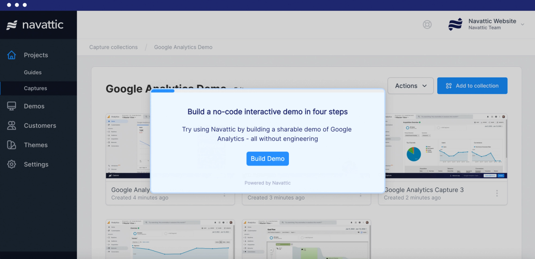Open the help lifebuoy icon

pyautogui.click(x=427, y=24)
